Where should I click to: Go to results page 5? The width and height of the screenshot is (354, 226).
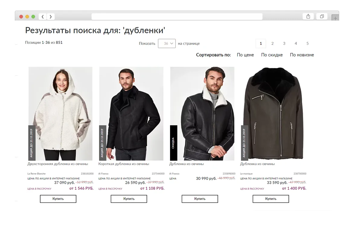point(307,43)
